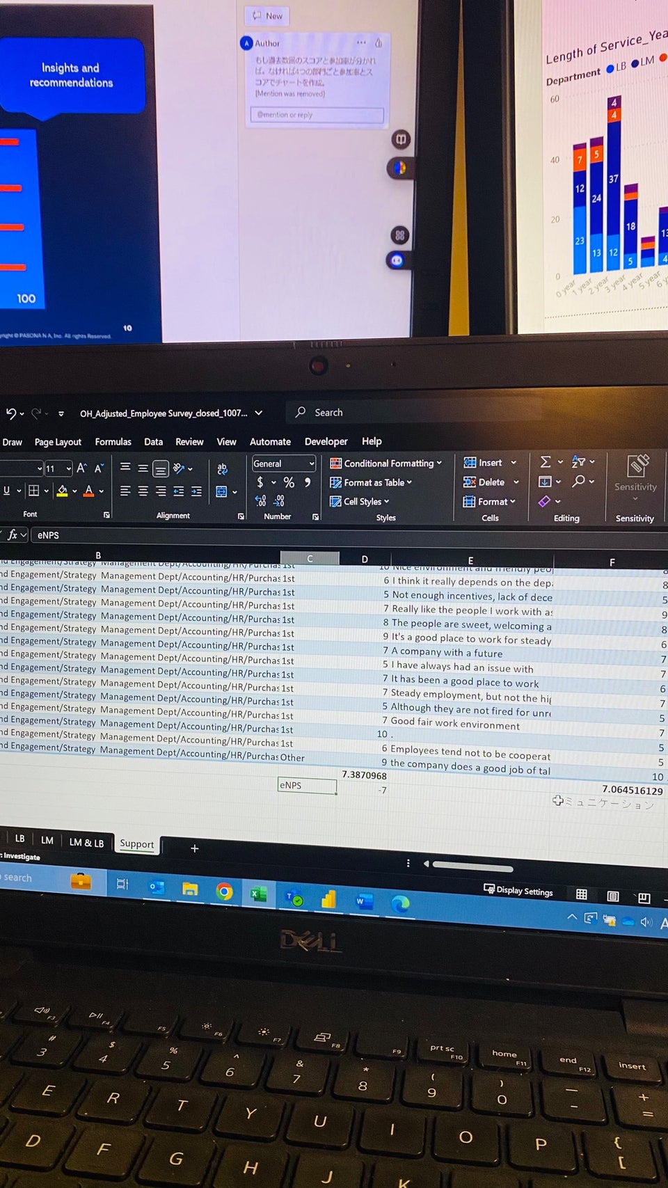The image size is (668, 1188).
Task: Apply Accounting dollar number format
Action: (260, 482)
